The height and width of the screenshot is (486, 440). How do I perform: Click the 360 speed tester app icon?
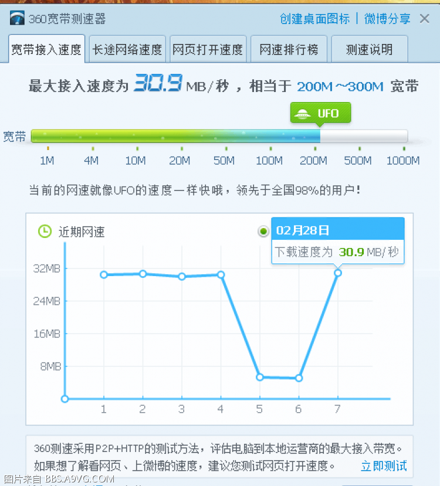(x=17, y=18)
